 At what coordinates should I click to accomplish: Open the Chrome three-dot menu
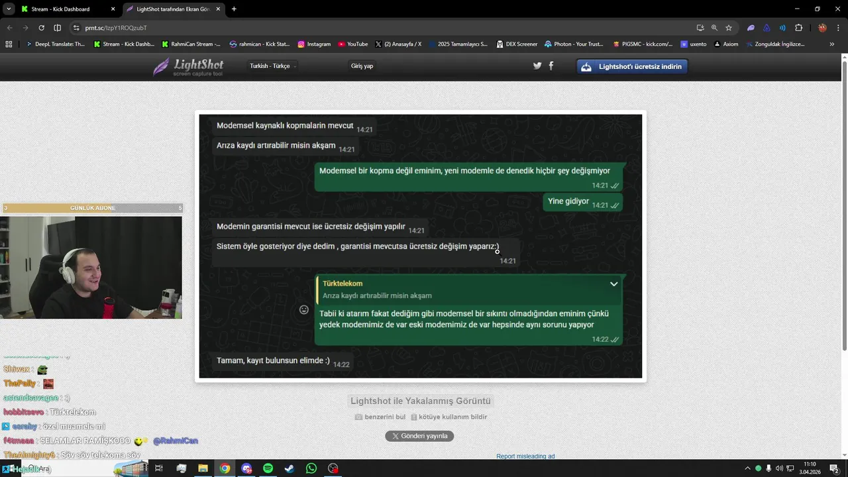pos(838,28)
